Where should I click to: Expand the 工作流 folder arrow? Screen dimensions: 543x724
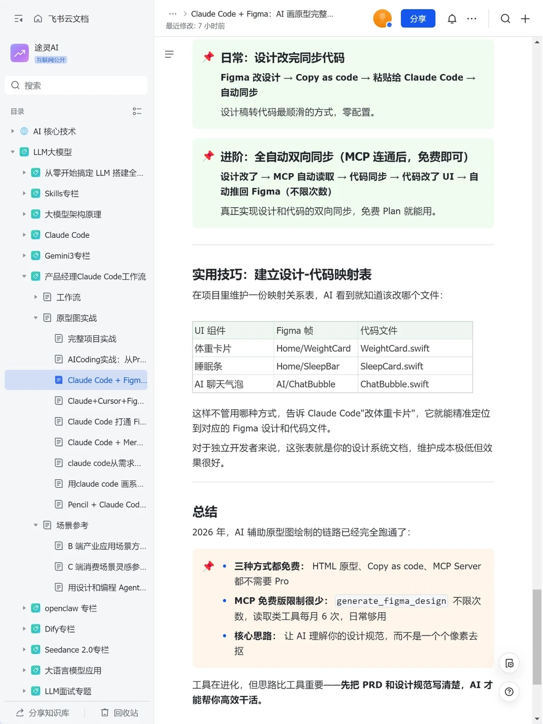tap(36, 297)
